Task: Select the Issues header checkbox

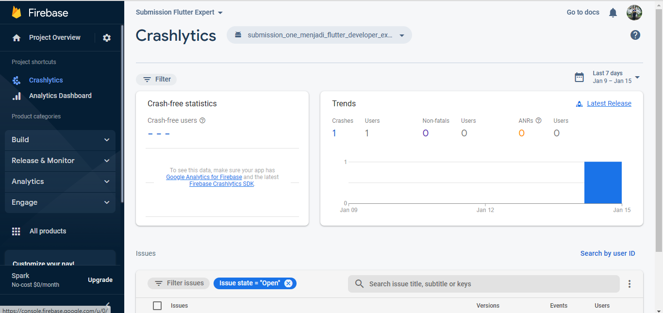Action: click(x=157, y=305)
